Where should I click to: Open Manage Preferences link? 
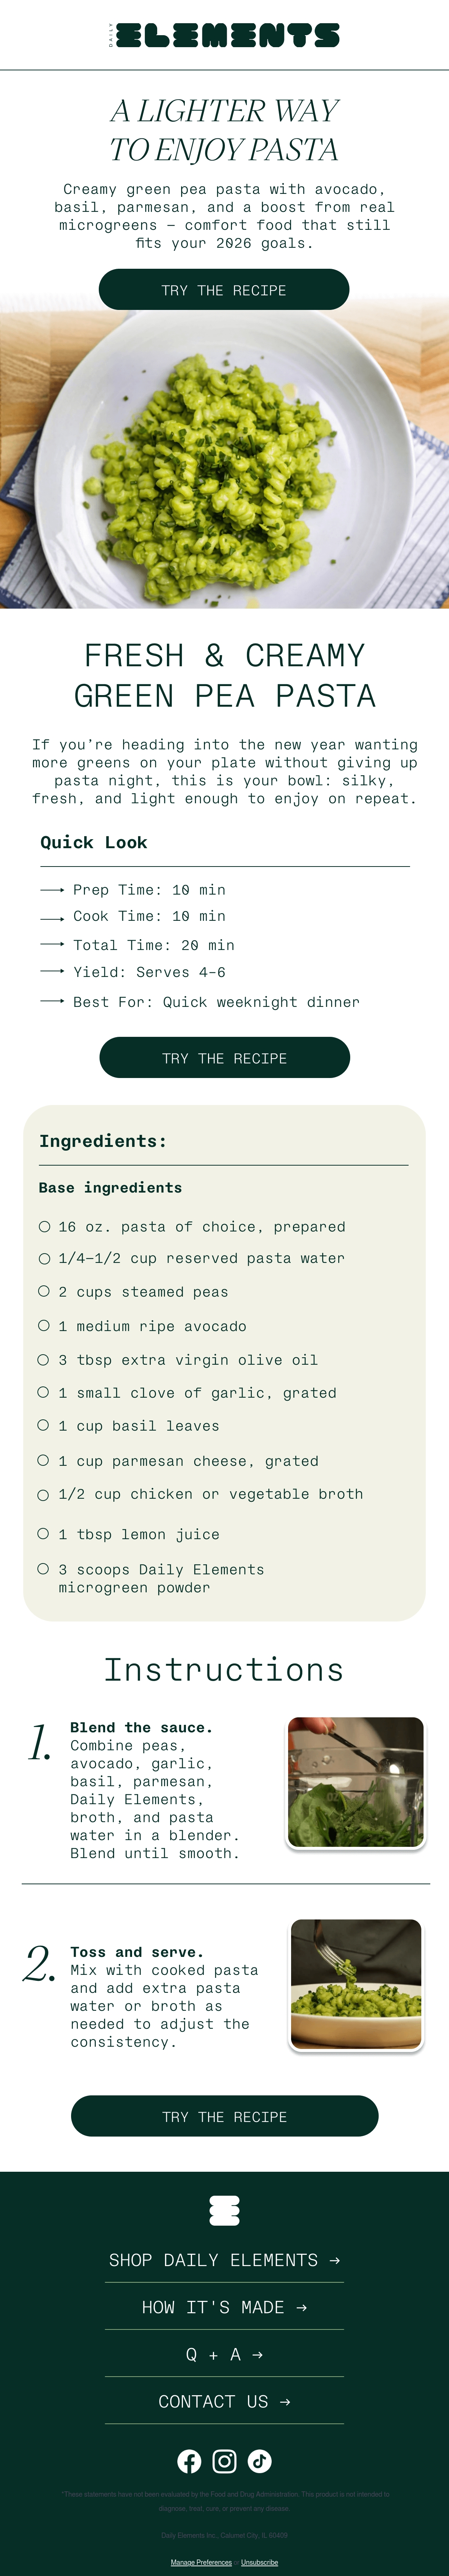point(201,2562)
